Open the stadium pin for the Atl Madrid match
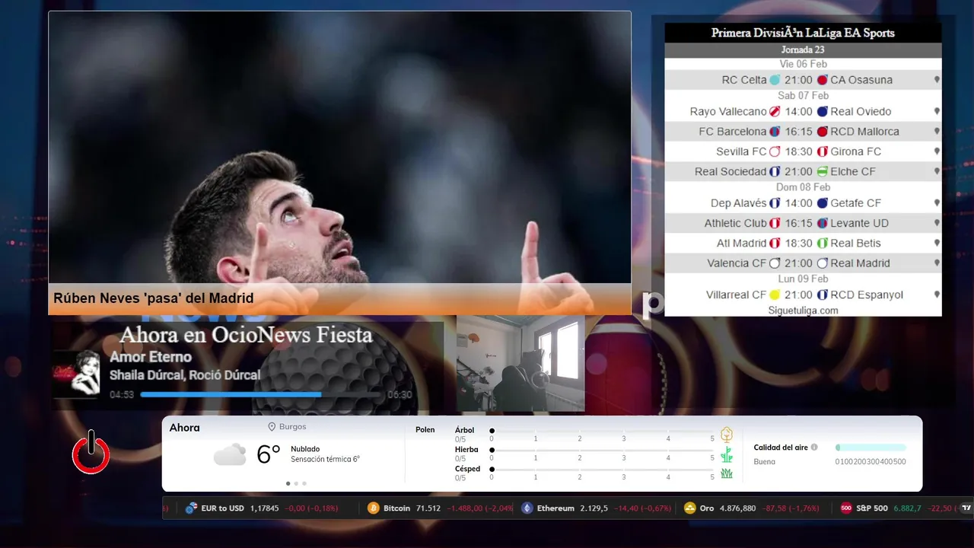 coord(937,243)
